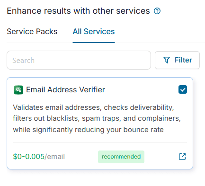205x186 pixels.
Task: Open Email Address Verifier via external link icon
Action: click(182, 157)
